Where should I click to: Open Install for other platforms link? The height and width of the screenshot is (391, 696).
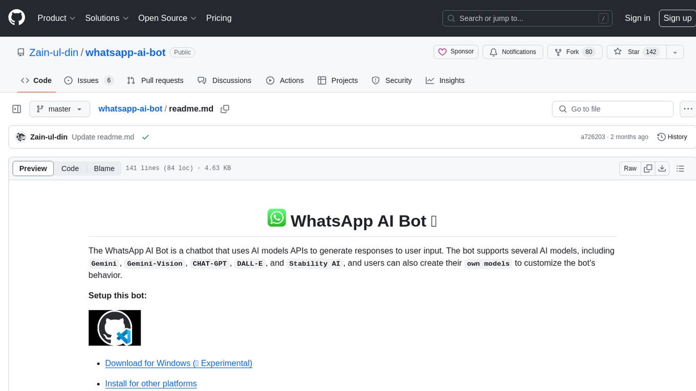click(x=151, y=383)
